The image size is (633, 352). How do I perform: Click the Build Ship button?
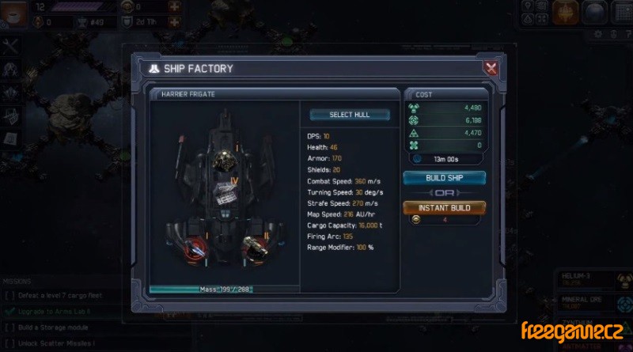point(444,178)
